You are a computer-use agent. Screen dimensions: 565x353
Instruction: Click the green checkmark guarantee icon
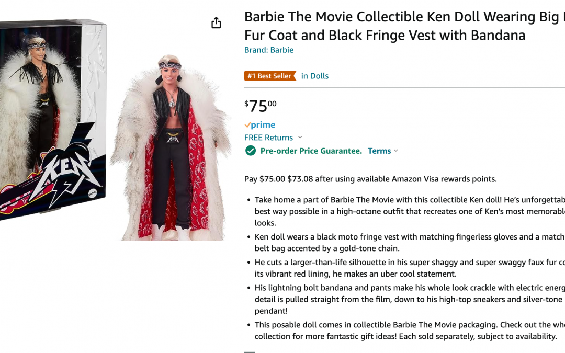(x=251, y=151)
